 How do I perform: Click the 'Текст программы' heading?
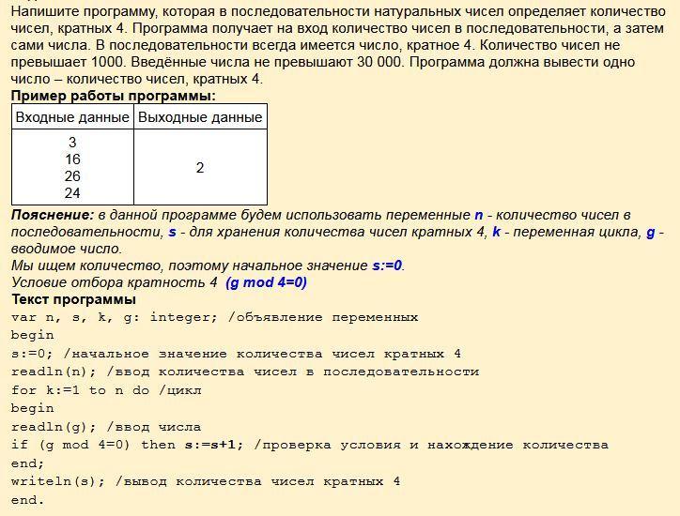(73, 299)
